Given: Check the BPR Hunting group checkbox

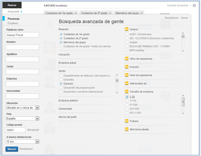Looking at the screenshot, I should (127, 50).
